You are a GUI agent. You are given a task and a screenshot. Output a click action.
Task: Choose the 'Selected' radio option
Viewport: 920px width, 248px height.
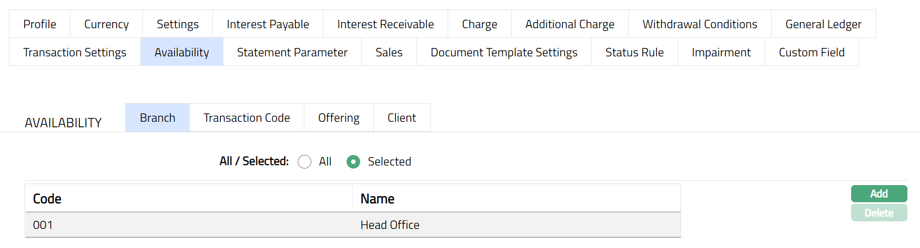tap(354, 161)
